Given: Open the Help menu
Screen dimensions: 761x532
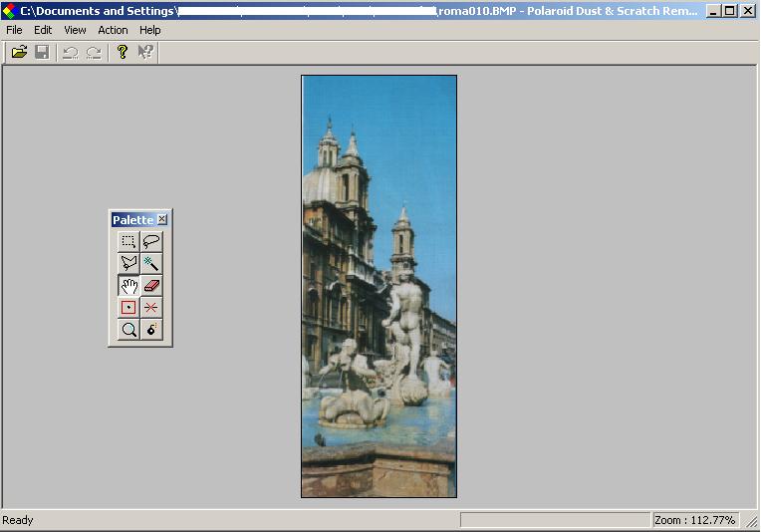Looking at the screenshot, I should [149, 30].
